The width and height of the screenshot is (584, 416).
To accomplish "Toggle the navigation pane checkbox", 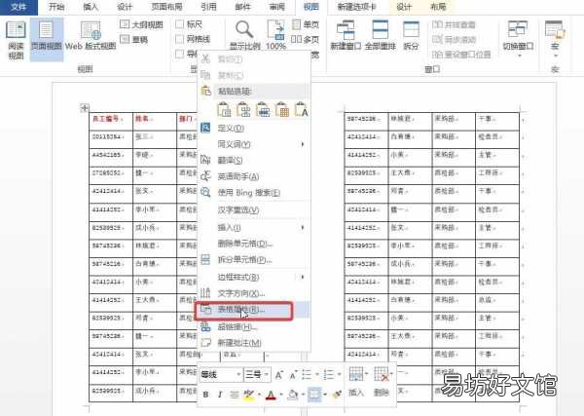I will [179, 54].
